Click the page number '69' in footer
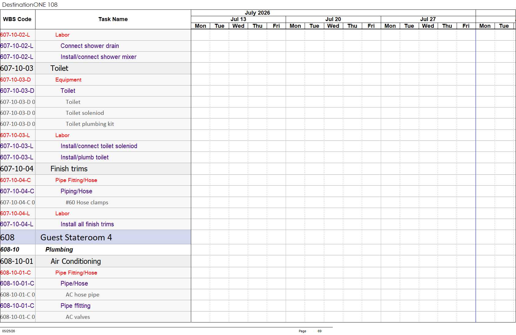Screen dimensions: 516x335 [320, 331]
